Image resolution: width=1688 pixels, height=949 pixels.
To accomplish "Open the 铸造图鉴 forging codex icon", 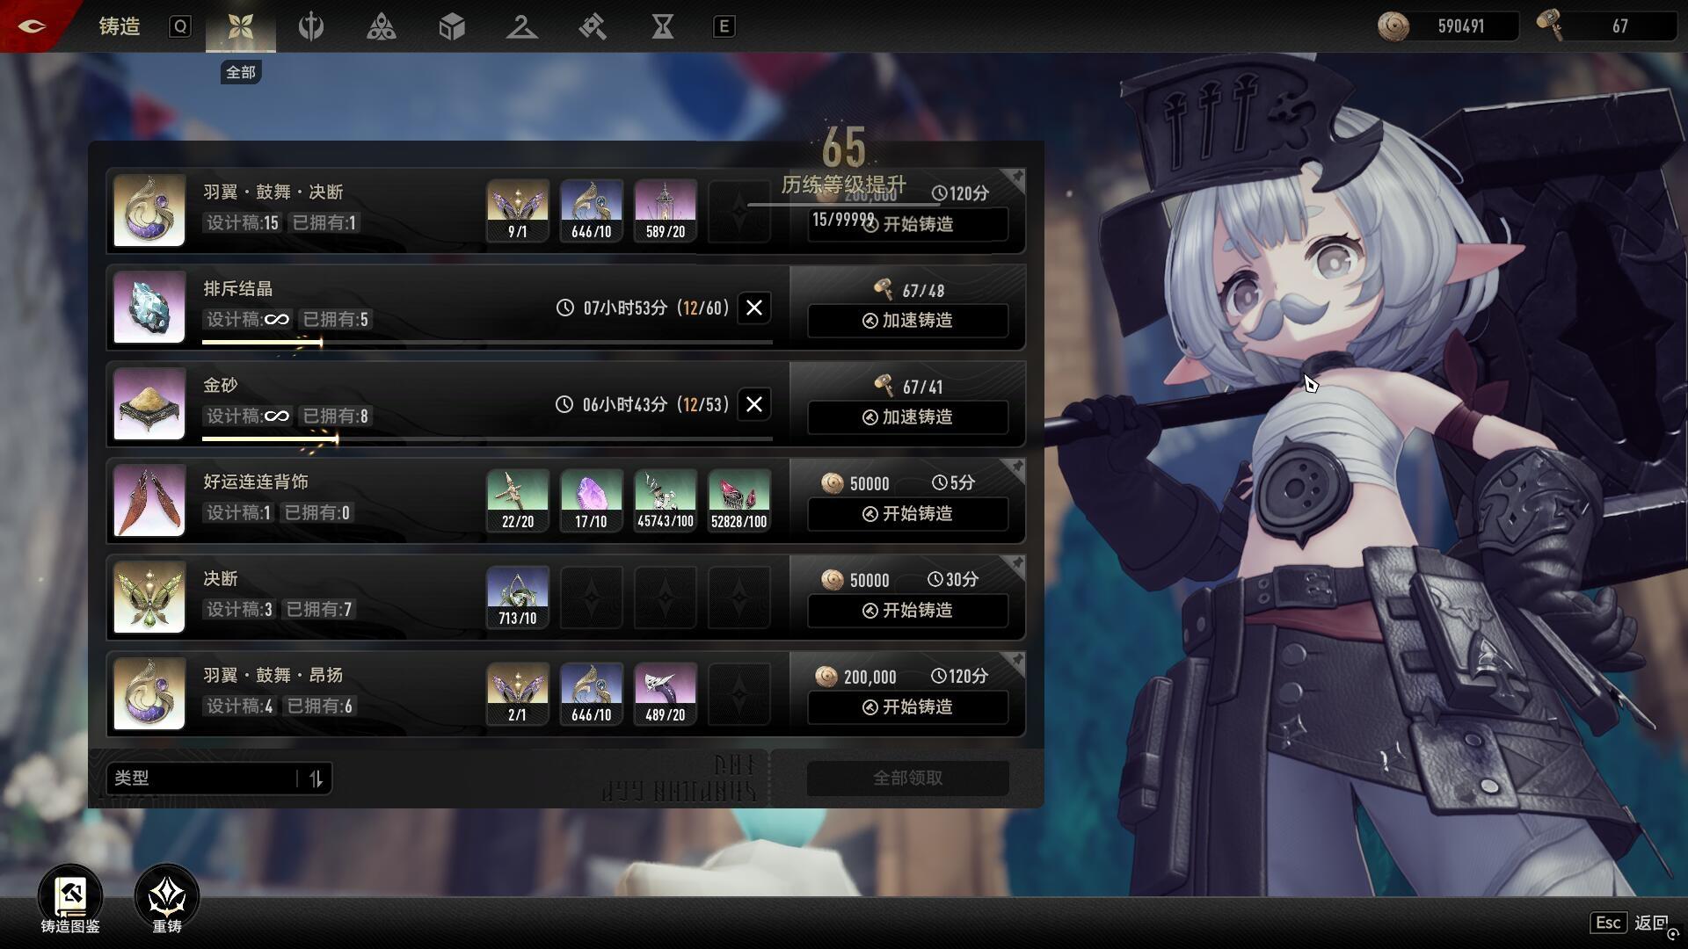I will tap(69, 897).
